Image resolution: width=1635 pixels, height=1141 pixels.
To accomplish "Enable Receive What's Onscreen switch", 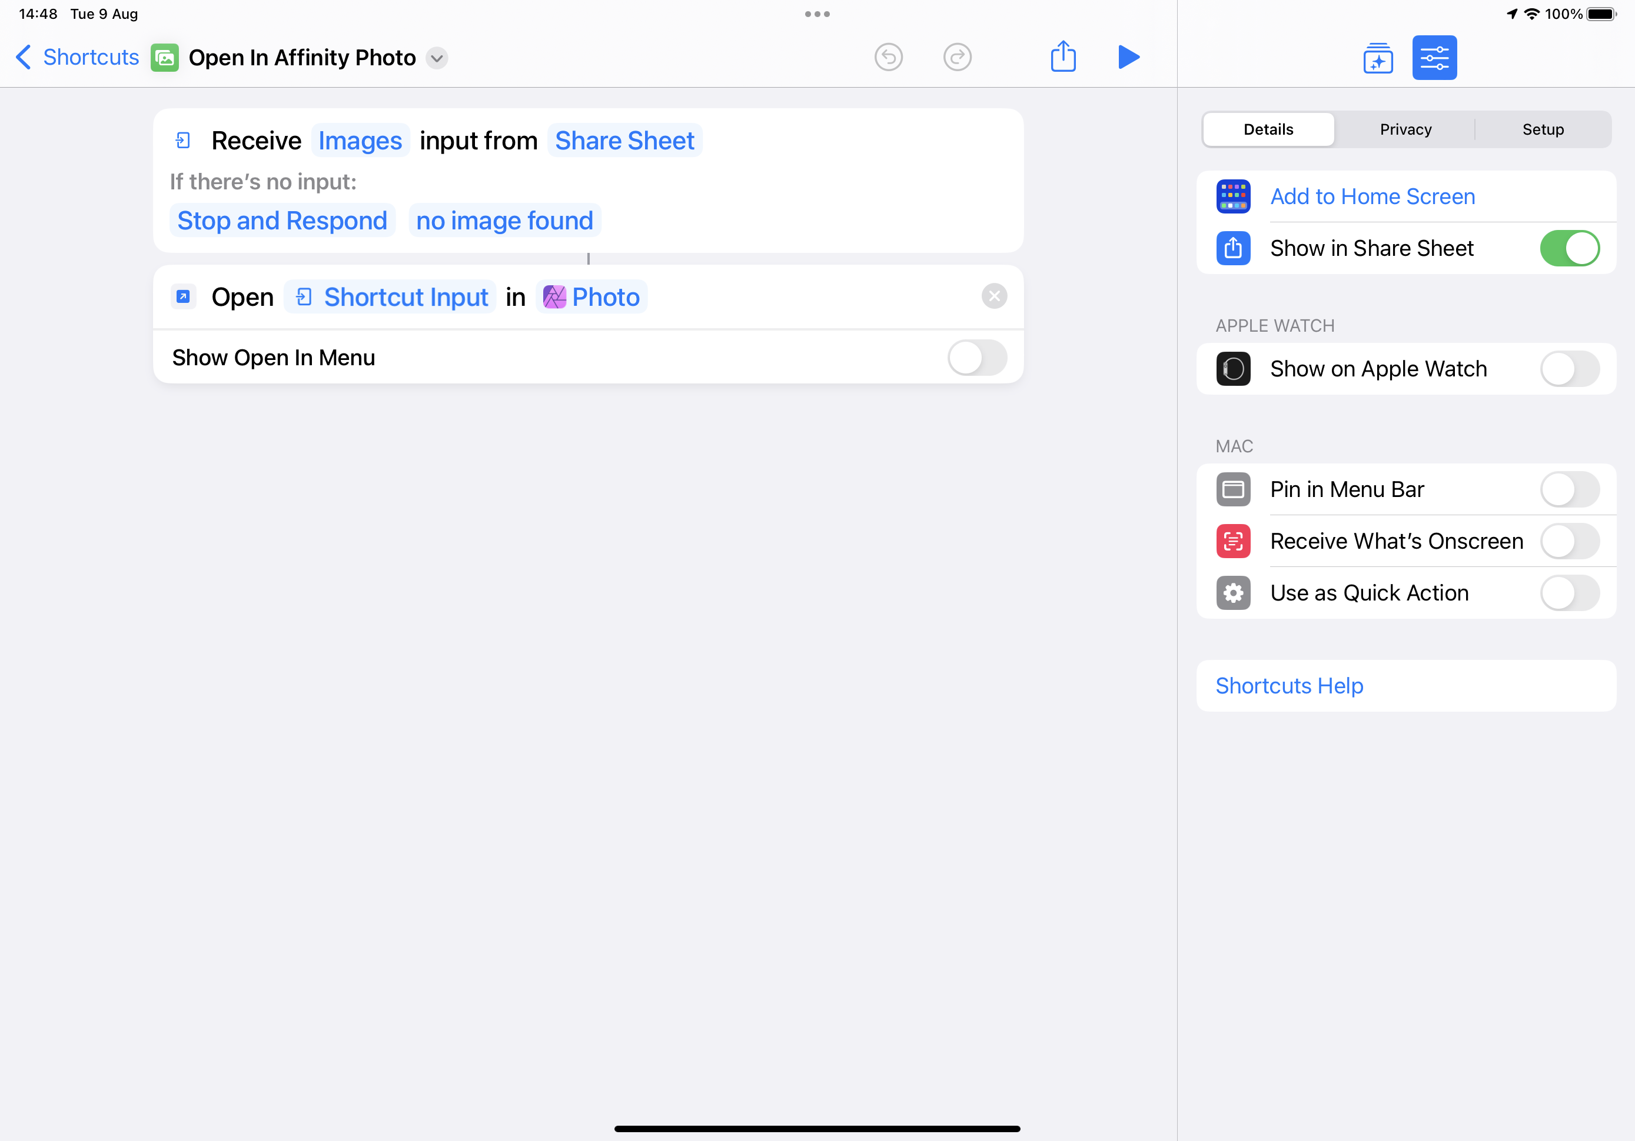I will point(1570,542).
